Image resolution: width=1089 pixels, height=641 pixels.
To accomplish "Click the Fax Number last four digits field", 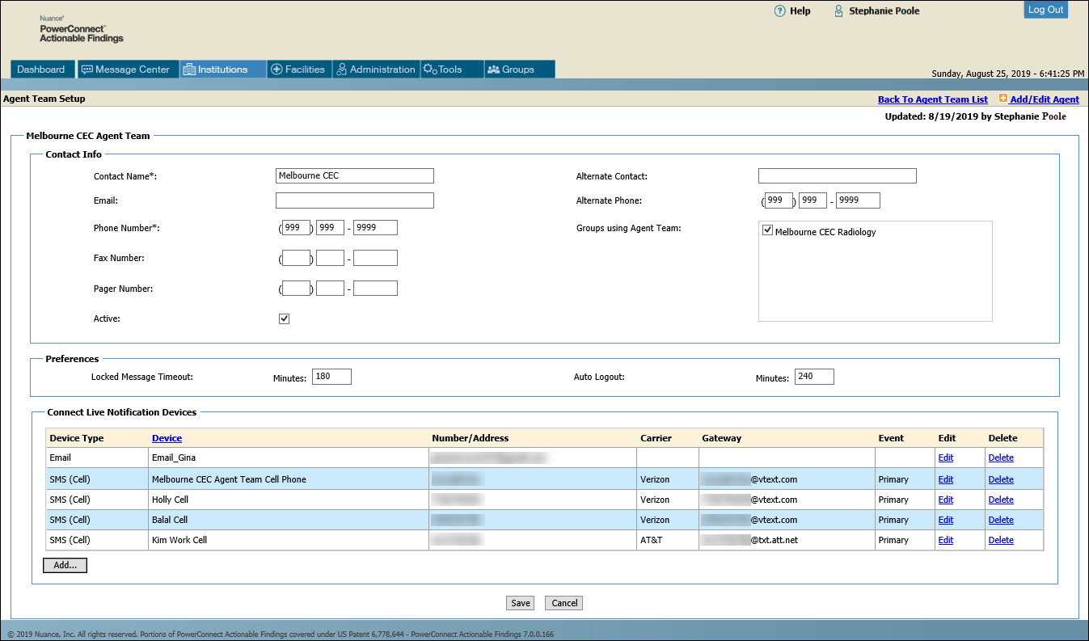I will 375,258.
